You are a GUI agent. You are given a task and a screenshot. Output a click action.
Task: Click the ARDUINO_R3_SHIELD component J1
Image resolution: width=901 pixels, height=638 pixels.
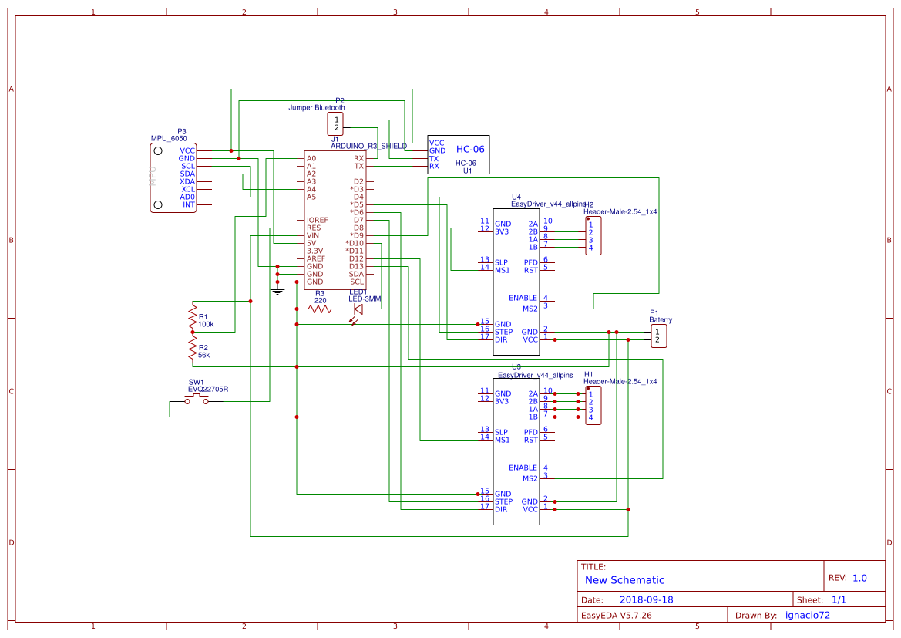pyautogui.click(x=335, y=220)
